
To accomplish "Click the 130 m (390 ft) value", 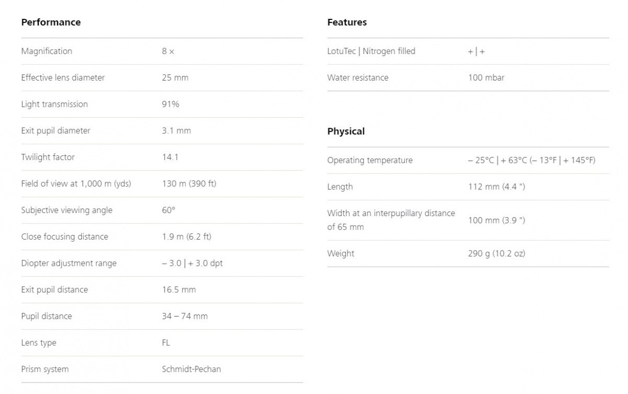I will [x=189, y=184].
